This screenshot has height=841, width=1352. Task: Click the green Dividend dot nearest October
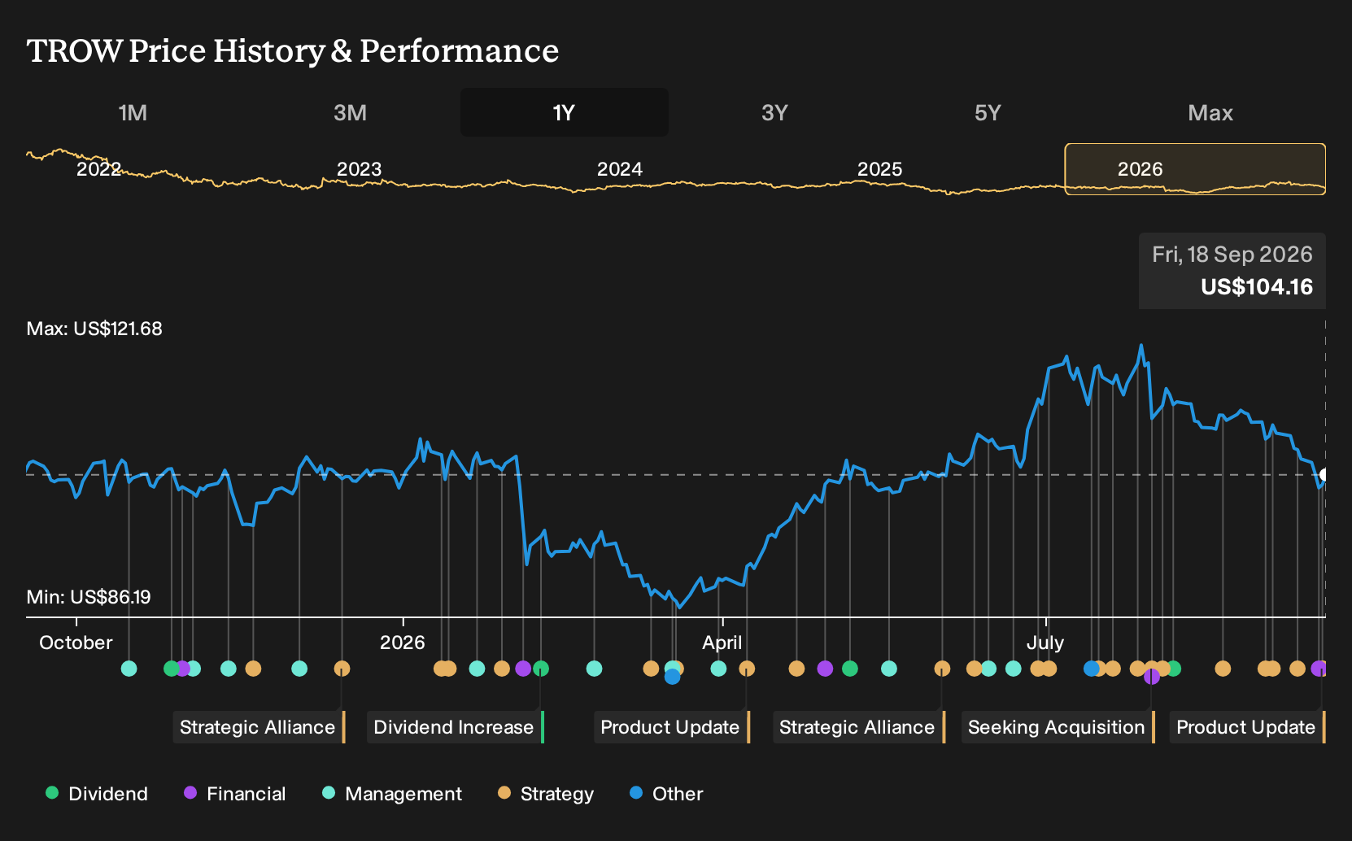pyautogui.click(x=171, y=669)
